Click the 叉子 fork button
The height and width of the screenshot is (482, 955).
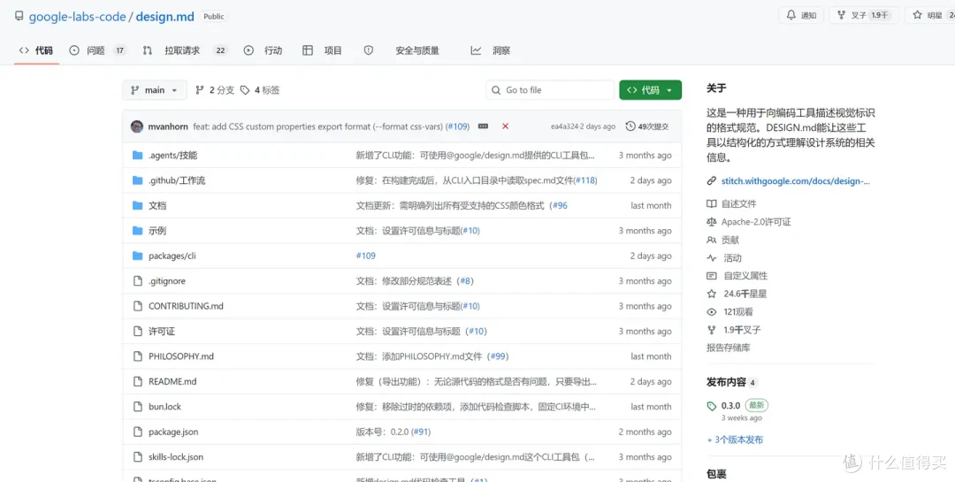click(x=864, y=15)
